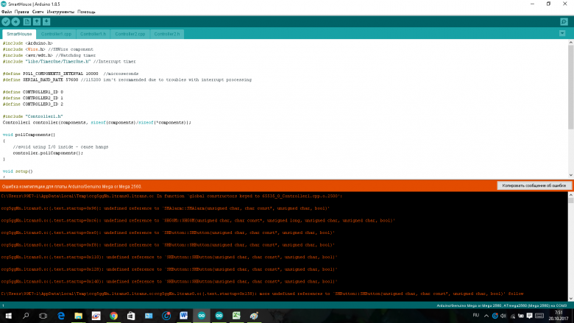The width and height of the screenshot is (574, 323).
Task: Click the SHAlarm undefined reference error line
Action: [x=165, y=208]
